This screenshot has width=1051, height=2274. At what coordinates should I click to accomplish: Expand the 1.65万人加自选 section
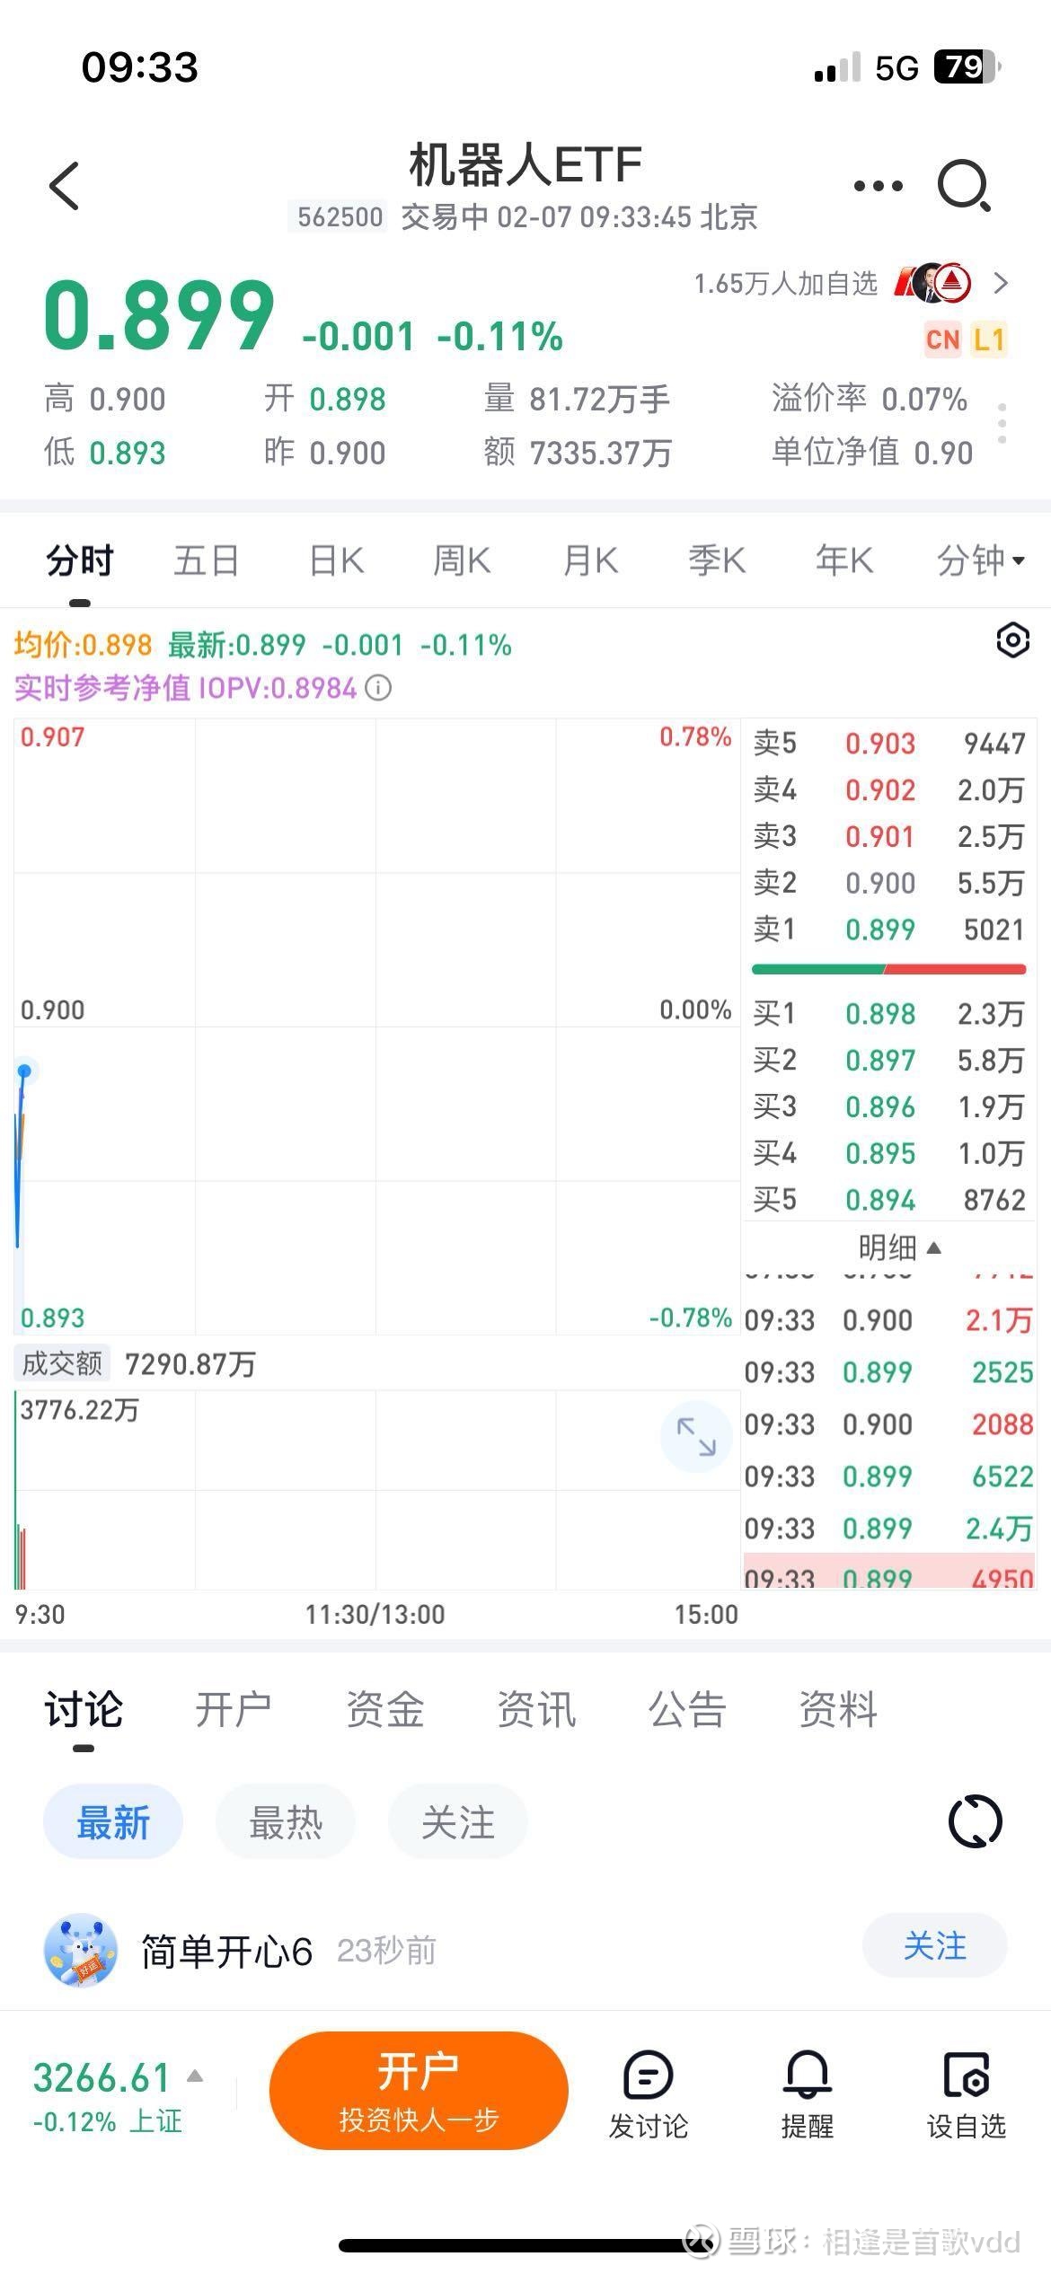click(x=1001, y=283)
